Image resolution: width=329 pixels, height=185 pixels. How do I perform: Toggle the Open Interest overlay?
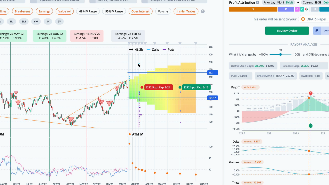(140, 11)
